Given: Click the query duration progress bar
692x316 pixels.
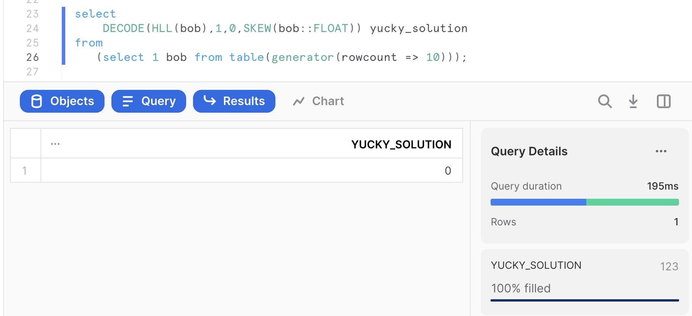Looking at the screenshot, I should (584, 202).
